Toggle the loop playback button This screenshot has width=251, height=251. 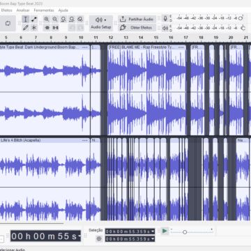pyautogui.click(x=8, y=23)
